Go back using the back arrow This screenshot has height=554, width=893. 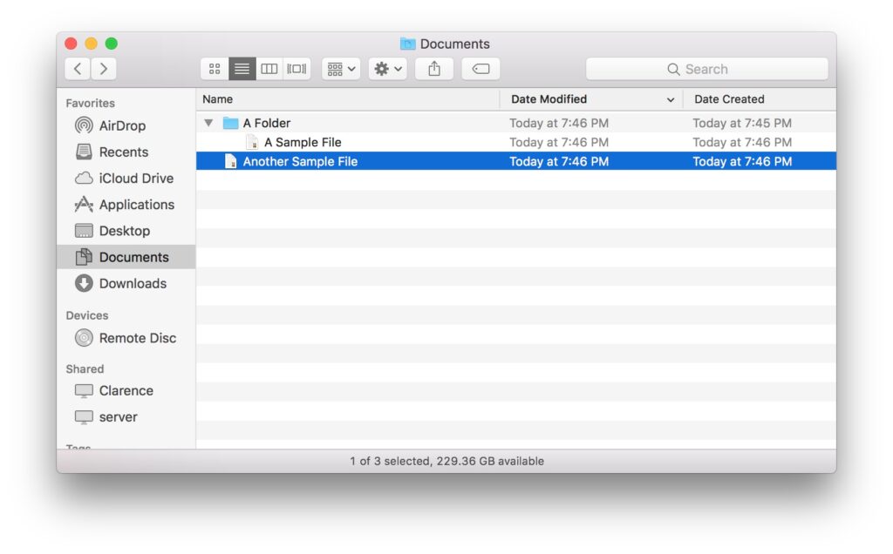(77, 68)
